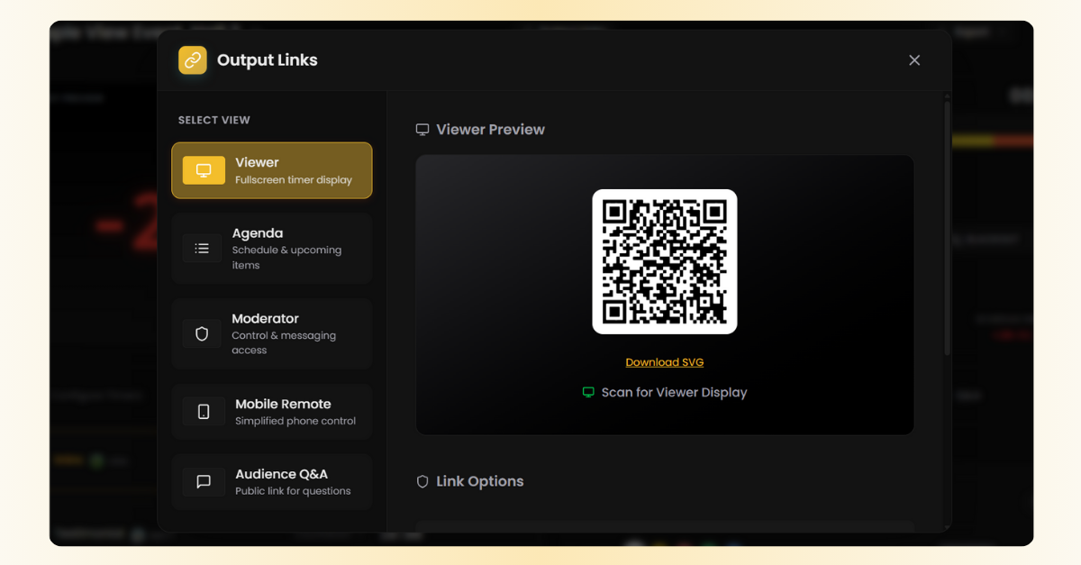Screen dimensions: 1081x565
Task: Click the monitor icon on the Viewer option
Action: pyautogui.click(x=203, y=169)
